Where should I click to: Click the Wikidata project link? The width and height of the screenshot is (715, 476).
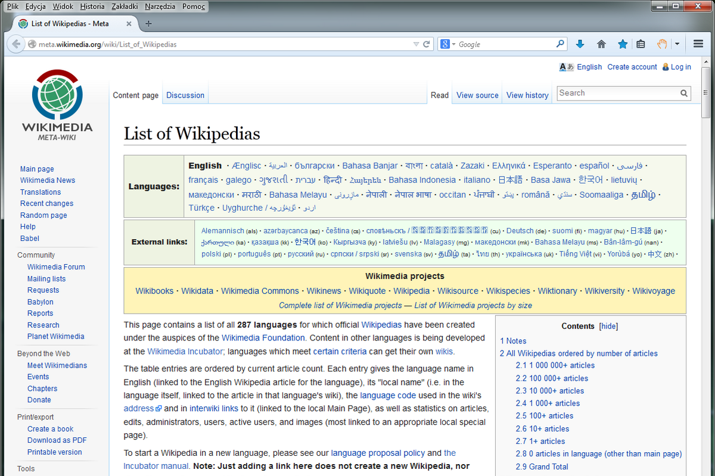197,291
